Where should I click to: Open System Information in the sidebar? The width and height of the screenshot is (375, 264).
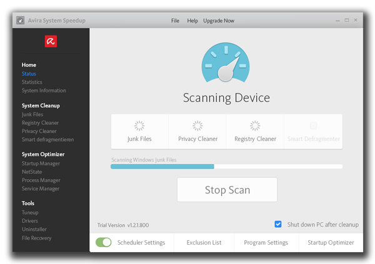[44, 90]
